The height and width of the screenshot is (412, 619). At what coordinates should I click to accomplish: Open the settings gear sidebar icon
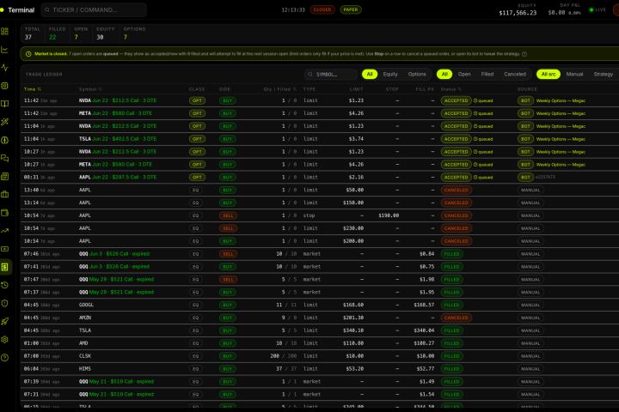pos(5,339)
